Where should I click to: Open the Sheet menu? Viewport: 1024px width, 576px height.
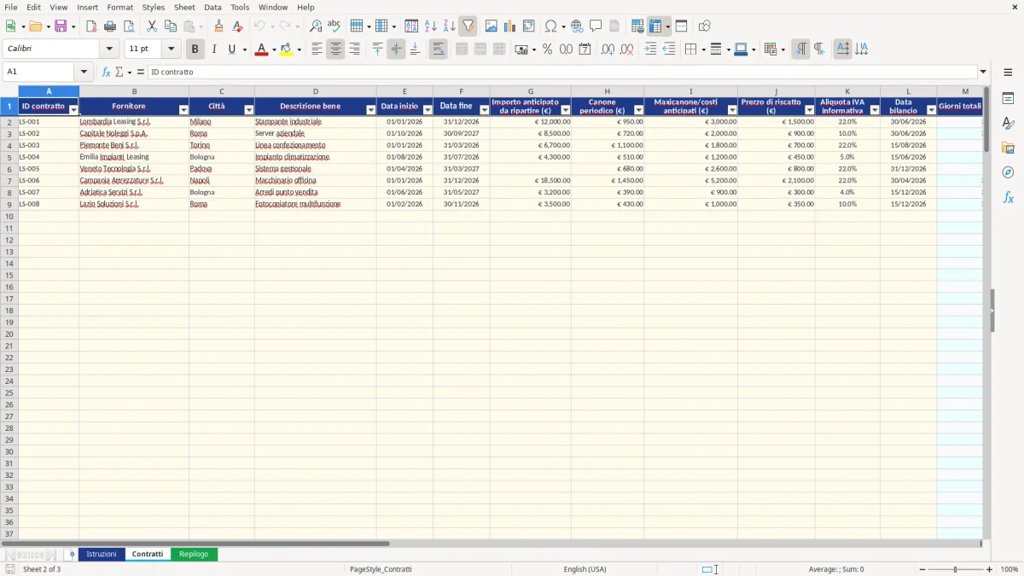[x=184, y=7]
